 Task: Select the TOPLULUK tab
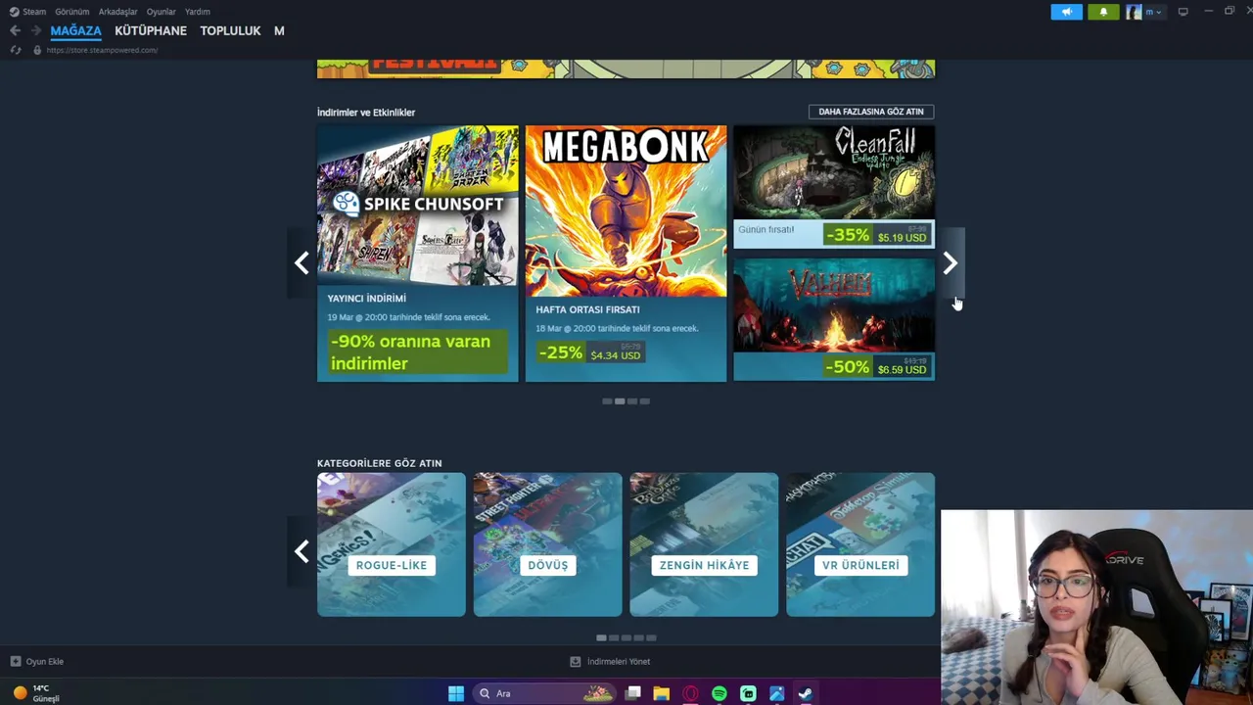pos(230,30)
